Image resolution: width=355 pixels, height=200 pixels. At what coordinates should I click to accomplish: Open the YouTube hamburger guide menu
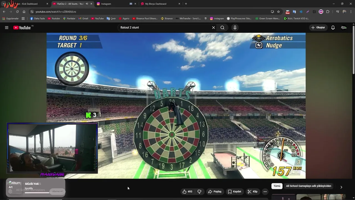tap(7, 27)
